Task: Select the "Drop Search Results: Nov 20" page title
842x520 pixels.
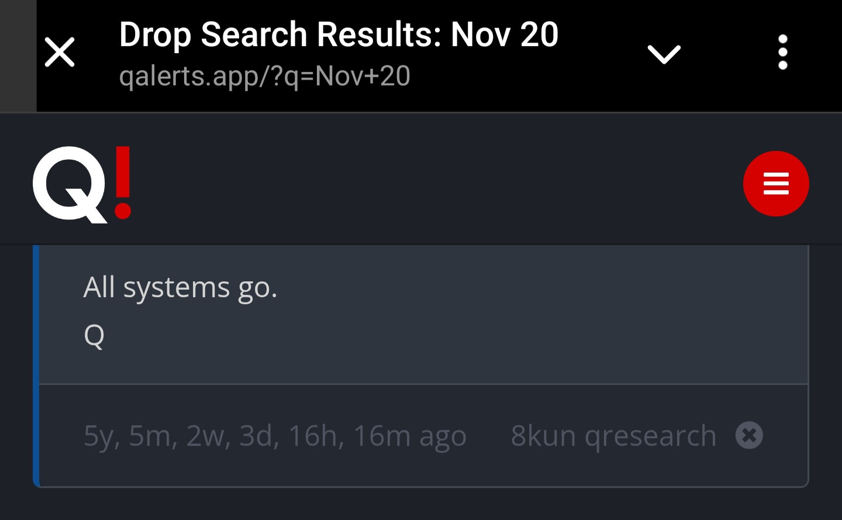Action: [339, 34]
